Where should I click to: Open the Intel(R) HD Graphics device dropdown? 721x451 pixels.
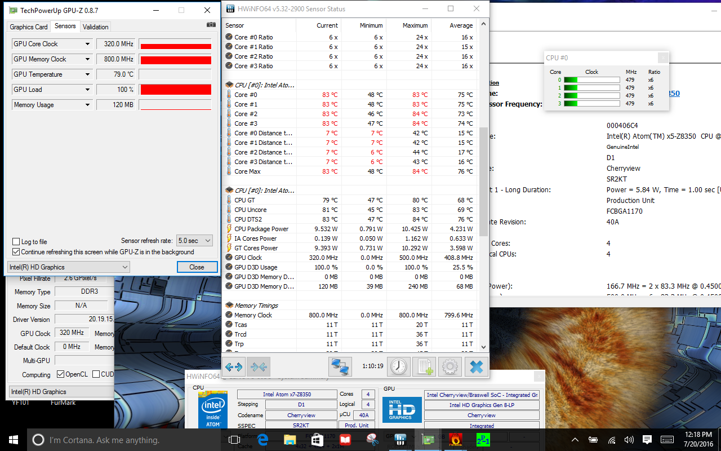(69, 267)
